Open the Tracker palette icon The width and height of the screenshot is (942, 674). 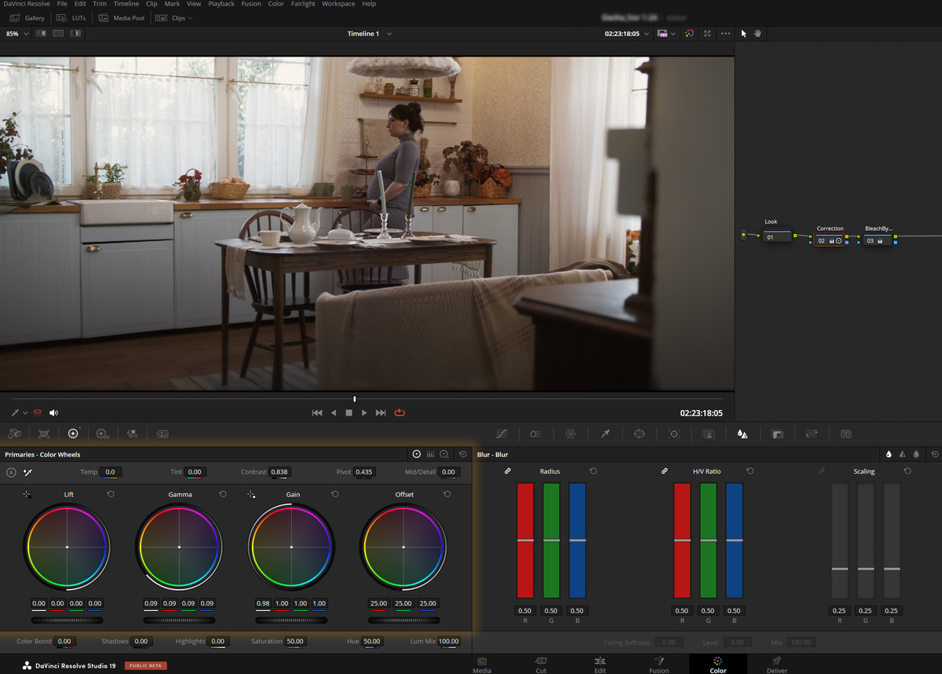click(674, 433)
